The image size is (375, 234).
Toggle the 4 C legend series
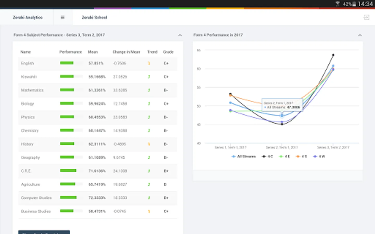[x=267, y=157]
